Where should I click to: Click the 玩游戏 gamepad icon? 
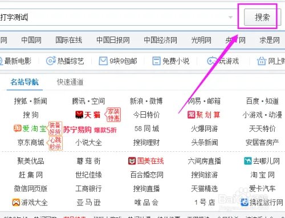click(211, 61)
